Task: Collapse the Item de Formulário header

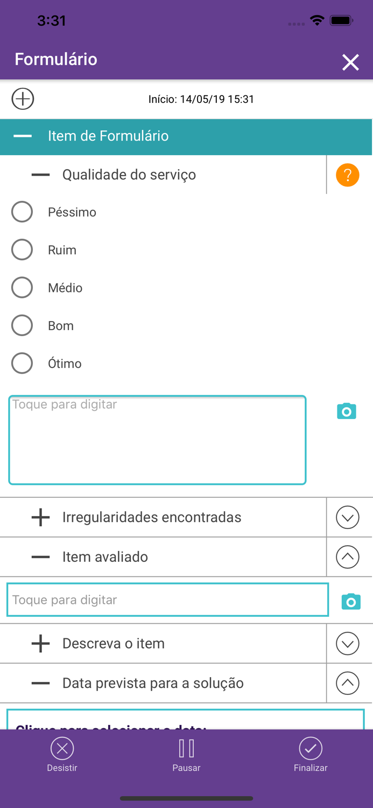Action: pyautogui.click(x=23, y=136)
